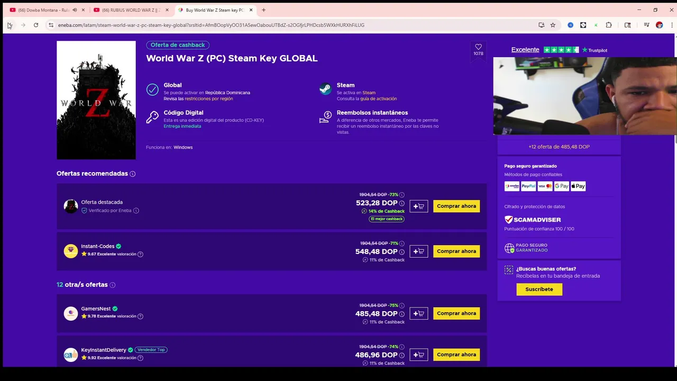Click info icon beside 485,48 DOP price
This screenshot has height=381, width=677.
point(402,314)
